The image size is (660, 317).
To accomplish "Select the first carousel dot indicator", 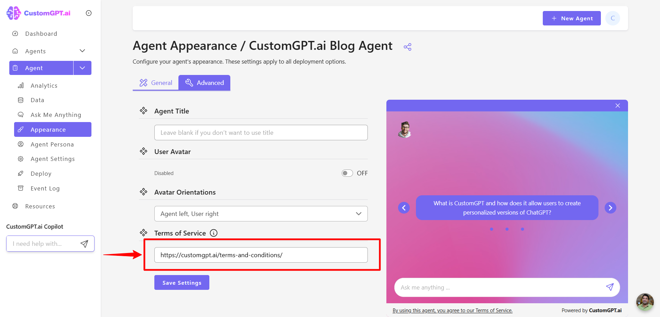I will [x=492, y=229].
